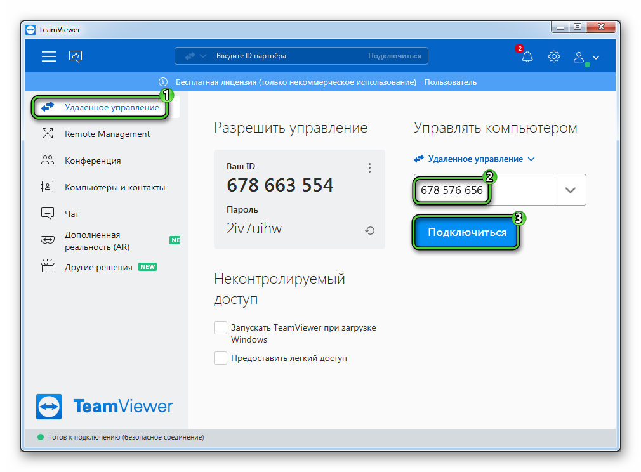Open 'Другие решения' sidebar section

98,267
